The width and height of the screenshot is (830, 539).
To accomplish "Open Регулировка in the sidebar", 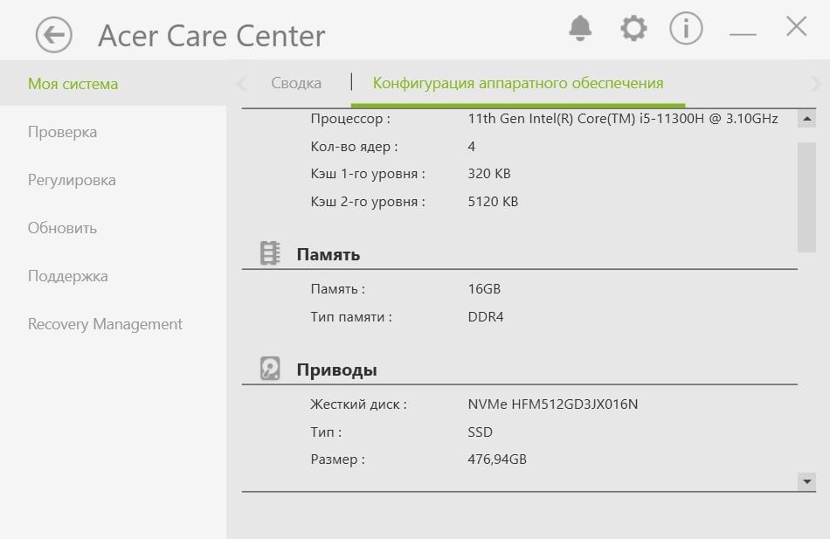I will [72, 180].
